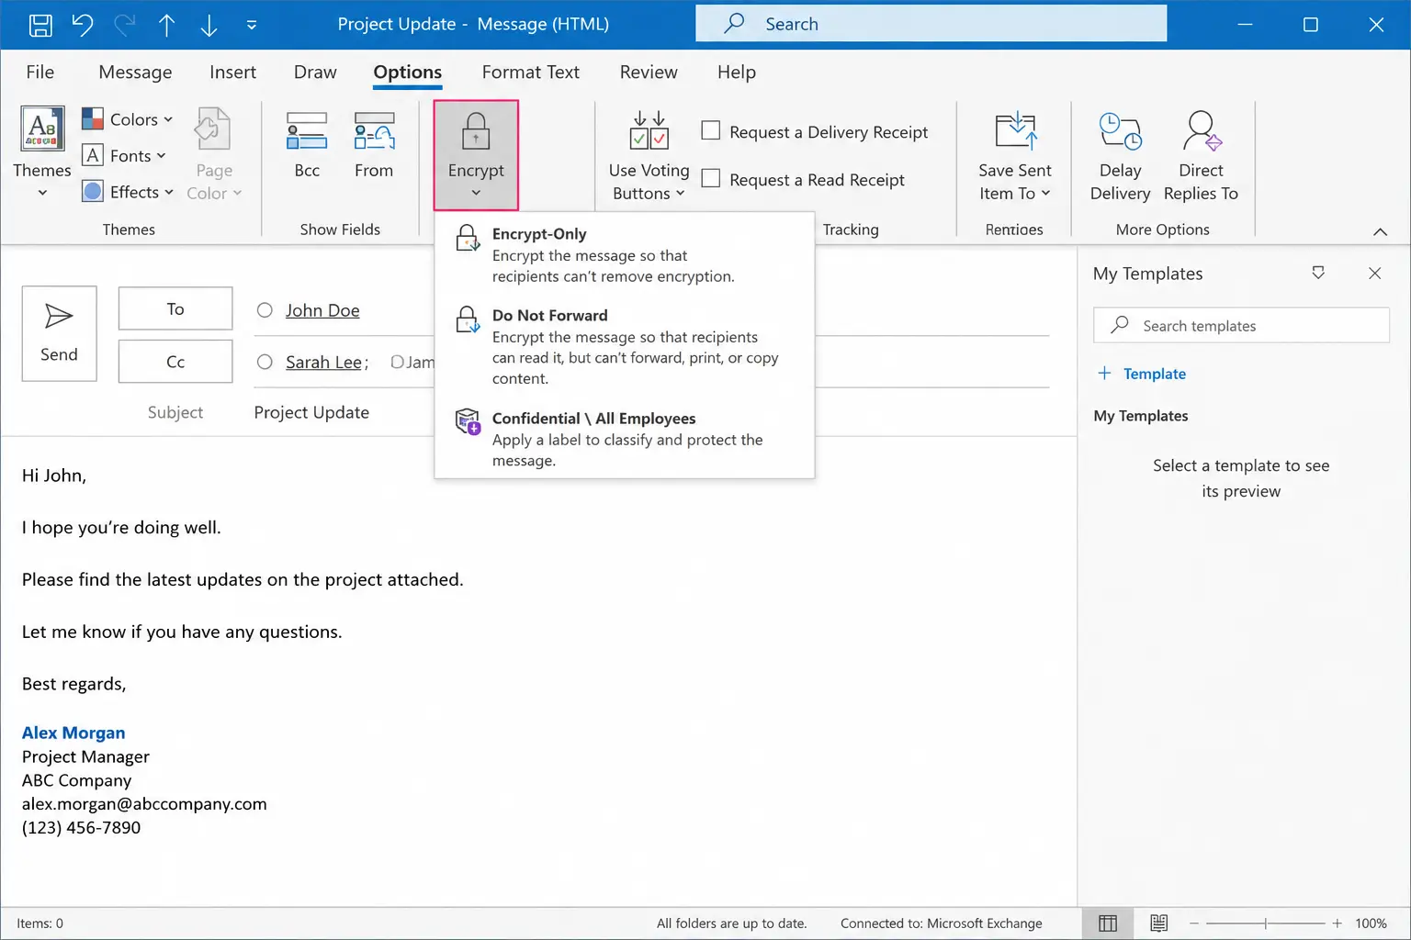1411x940 pixels.
Task: Zoom out with minus button
Action: tap(1194, 923)
